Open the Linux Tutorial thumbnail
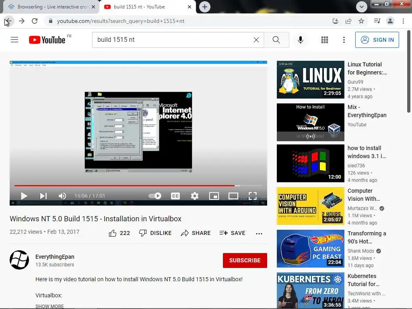The height and width of the screenshot is (309, 412). (x=310, y=80)
